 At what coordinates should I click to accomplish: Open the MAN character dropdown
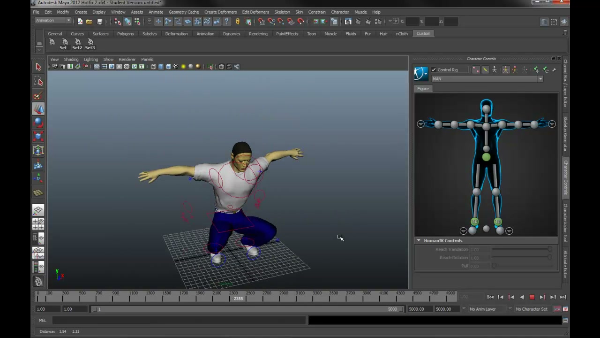click(x=487, y=79)
